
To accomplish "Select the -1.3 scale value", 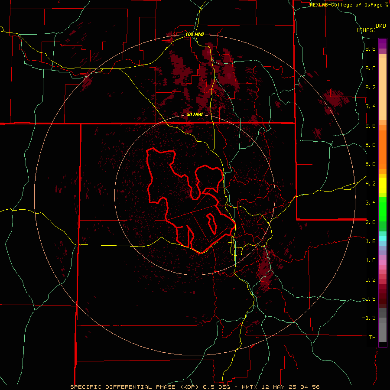I will 369,318.
